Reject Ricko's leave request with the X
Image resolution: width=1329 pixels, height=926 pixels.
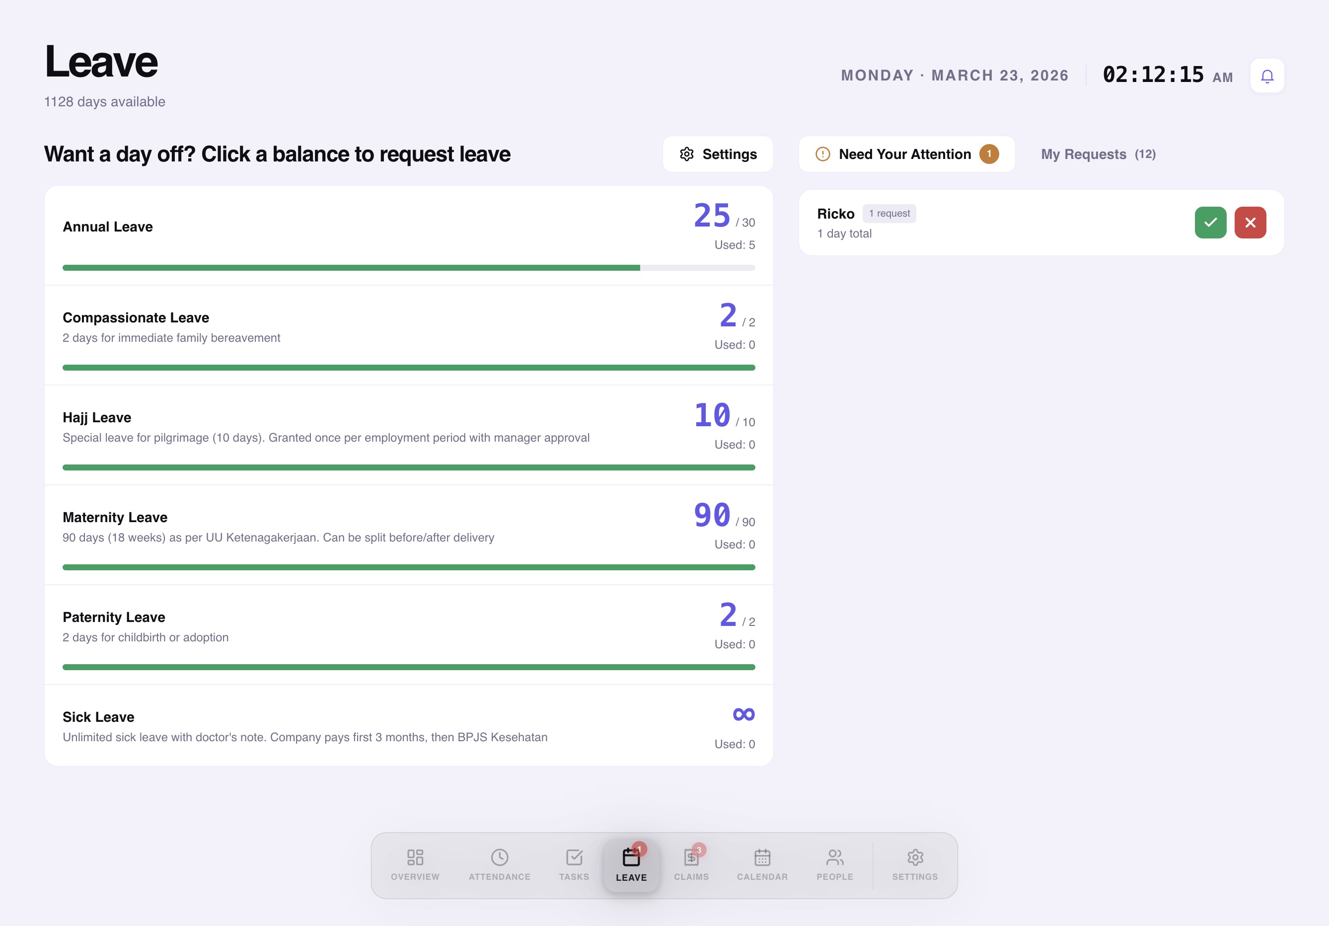coord(1251,222)
